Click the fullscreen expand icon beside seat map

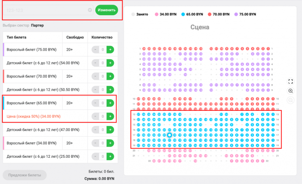click(x=290, y=81)
